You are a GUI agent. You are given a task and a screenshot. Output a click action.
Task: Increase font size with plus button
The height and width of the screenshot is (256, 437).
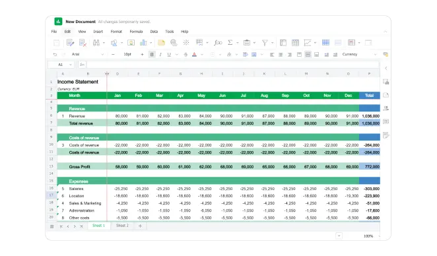(x=142, y=54)
